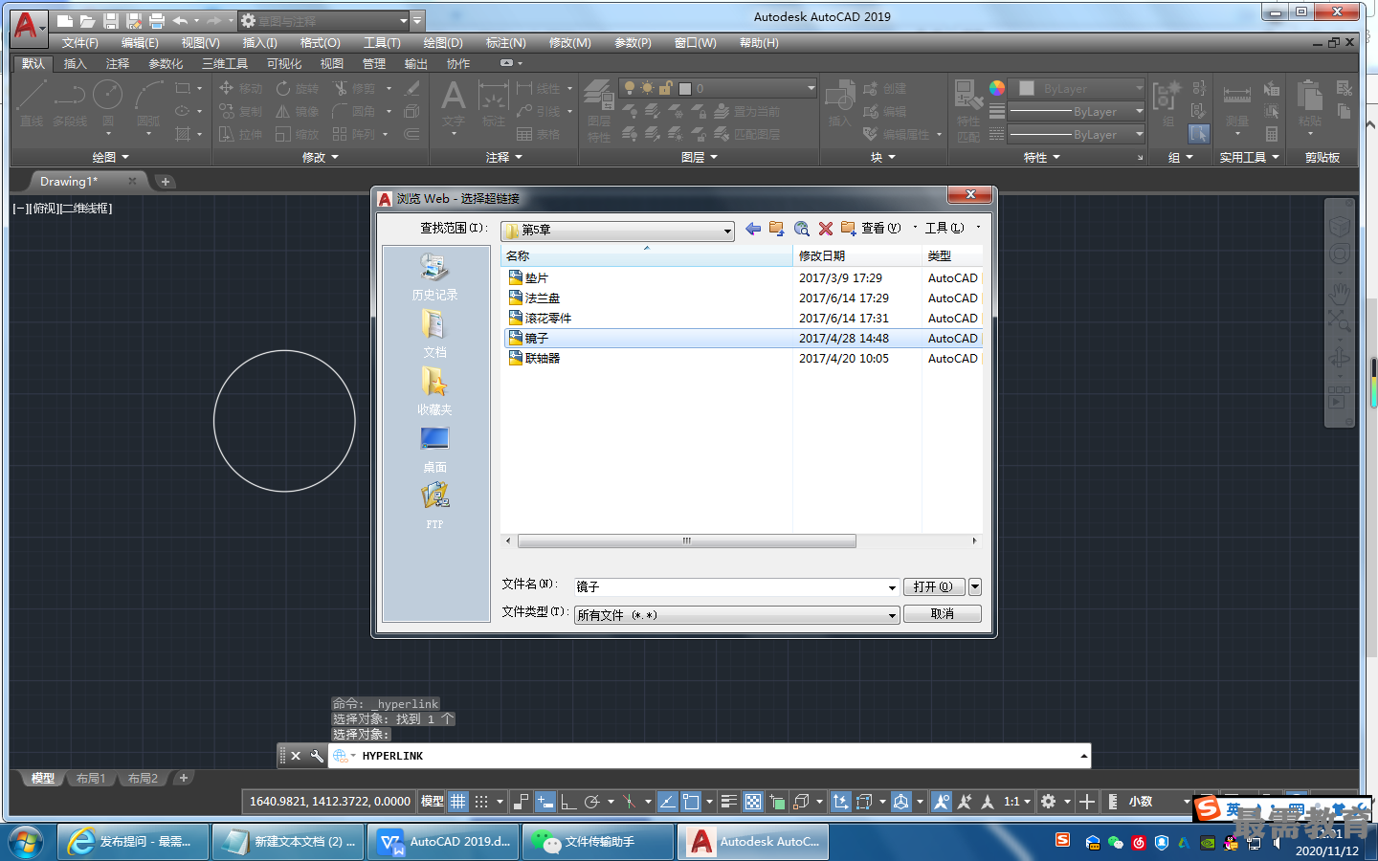The height and width of the screenshot is (861, 1378).
Task: Expand the 小数 units dropdown
Action: (1188, 802)
